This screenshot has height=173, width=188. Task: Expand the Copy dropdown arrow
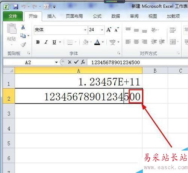click(x=29, y=36)
